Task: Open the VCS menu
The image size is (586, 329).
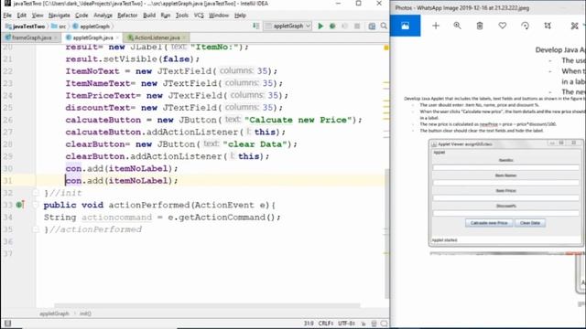Action: pyautogui.click(x=199, y=16)
